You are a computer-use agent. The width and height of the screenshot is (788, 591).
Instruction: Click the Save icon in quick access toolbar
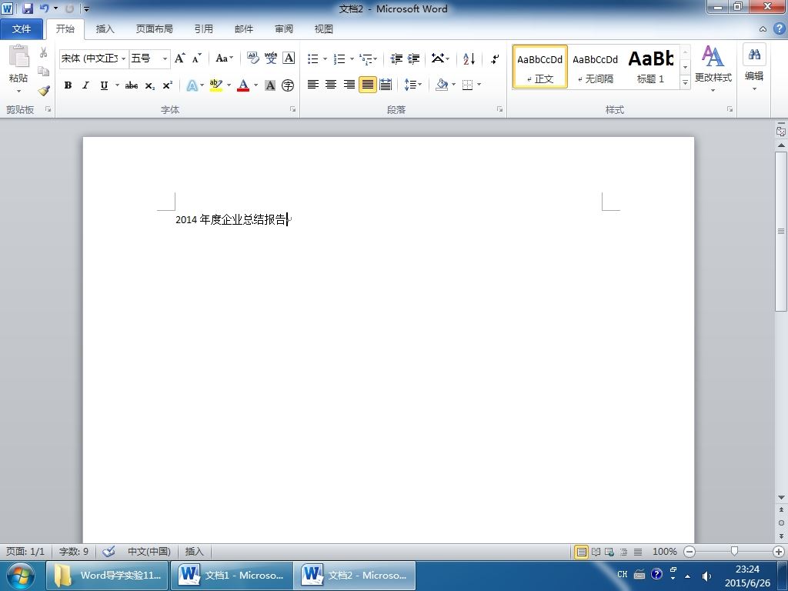pyautogui.click(x=28, y=8)
